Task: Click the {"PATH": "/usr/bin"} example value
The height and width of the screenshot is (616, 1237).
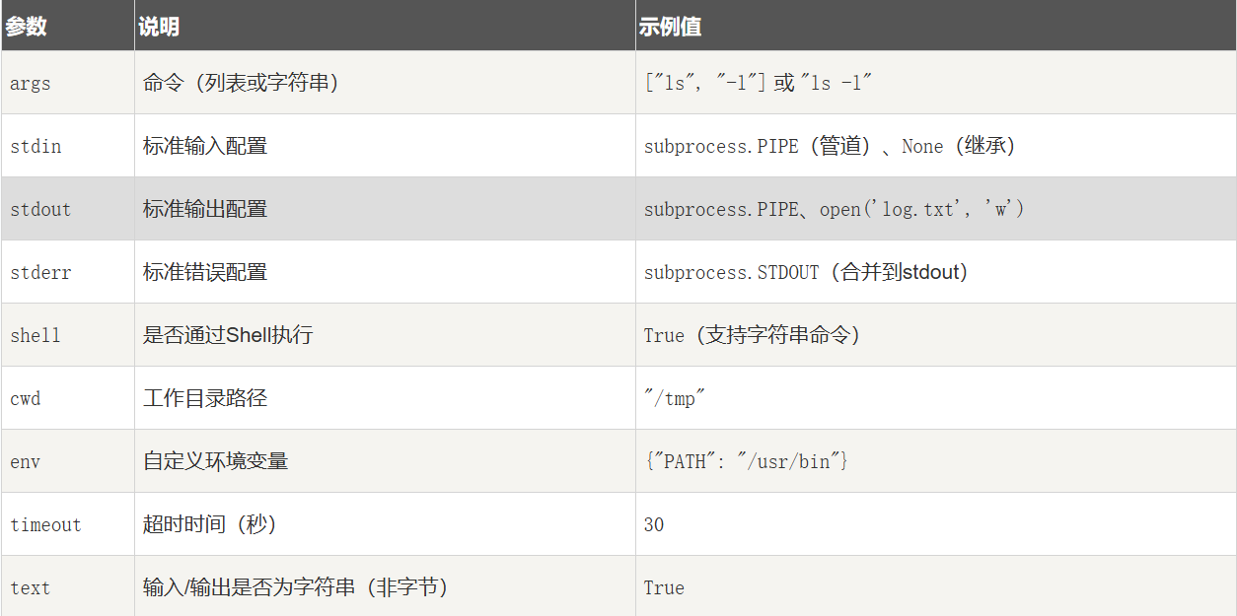Action: [746, 461]
